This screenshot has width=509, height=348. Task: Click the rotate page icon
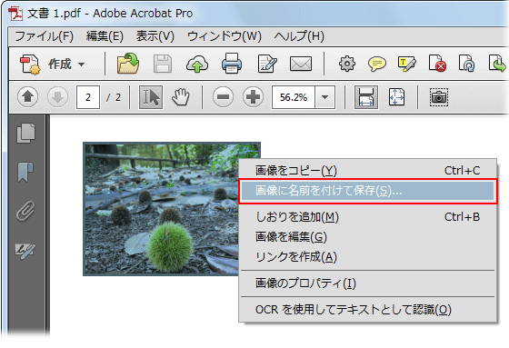pyautogui.click(x=466, y=64)
